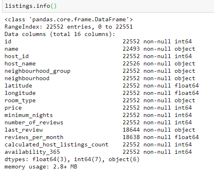Click the 'memory usage: 2.8+ MB' line
The image size is (214, 173).
tap(41, 167)
